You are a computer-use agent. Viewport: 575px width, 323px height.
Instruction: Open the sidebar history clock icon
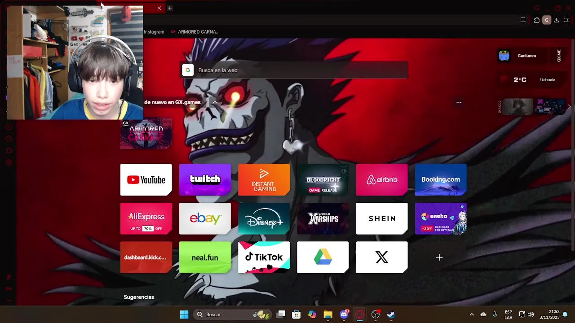pos(9,139)
